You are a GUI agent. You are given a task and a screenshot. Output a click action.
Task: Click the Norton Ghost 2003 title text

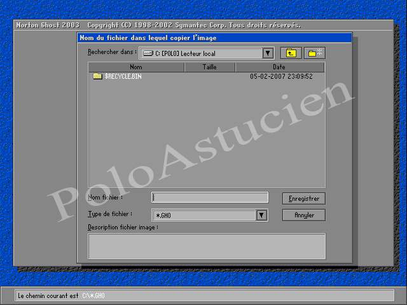coord(48,25)
